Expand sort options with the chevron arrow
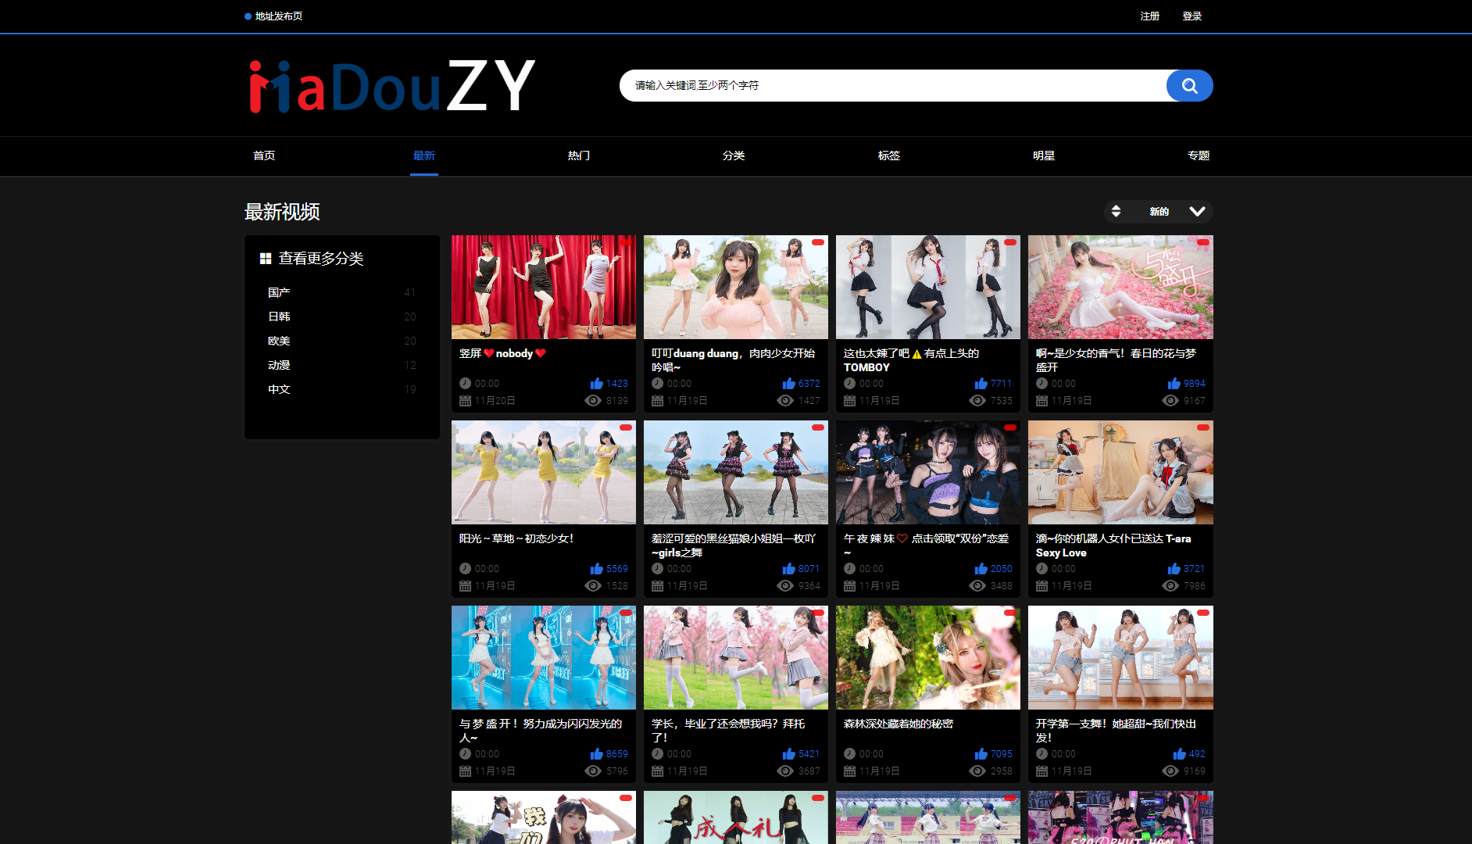This screenshot has height=844, width=1472. pos(1196,212)
